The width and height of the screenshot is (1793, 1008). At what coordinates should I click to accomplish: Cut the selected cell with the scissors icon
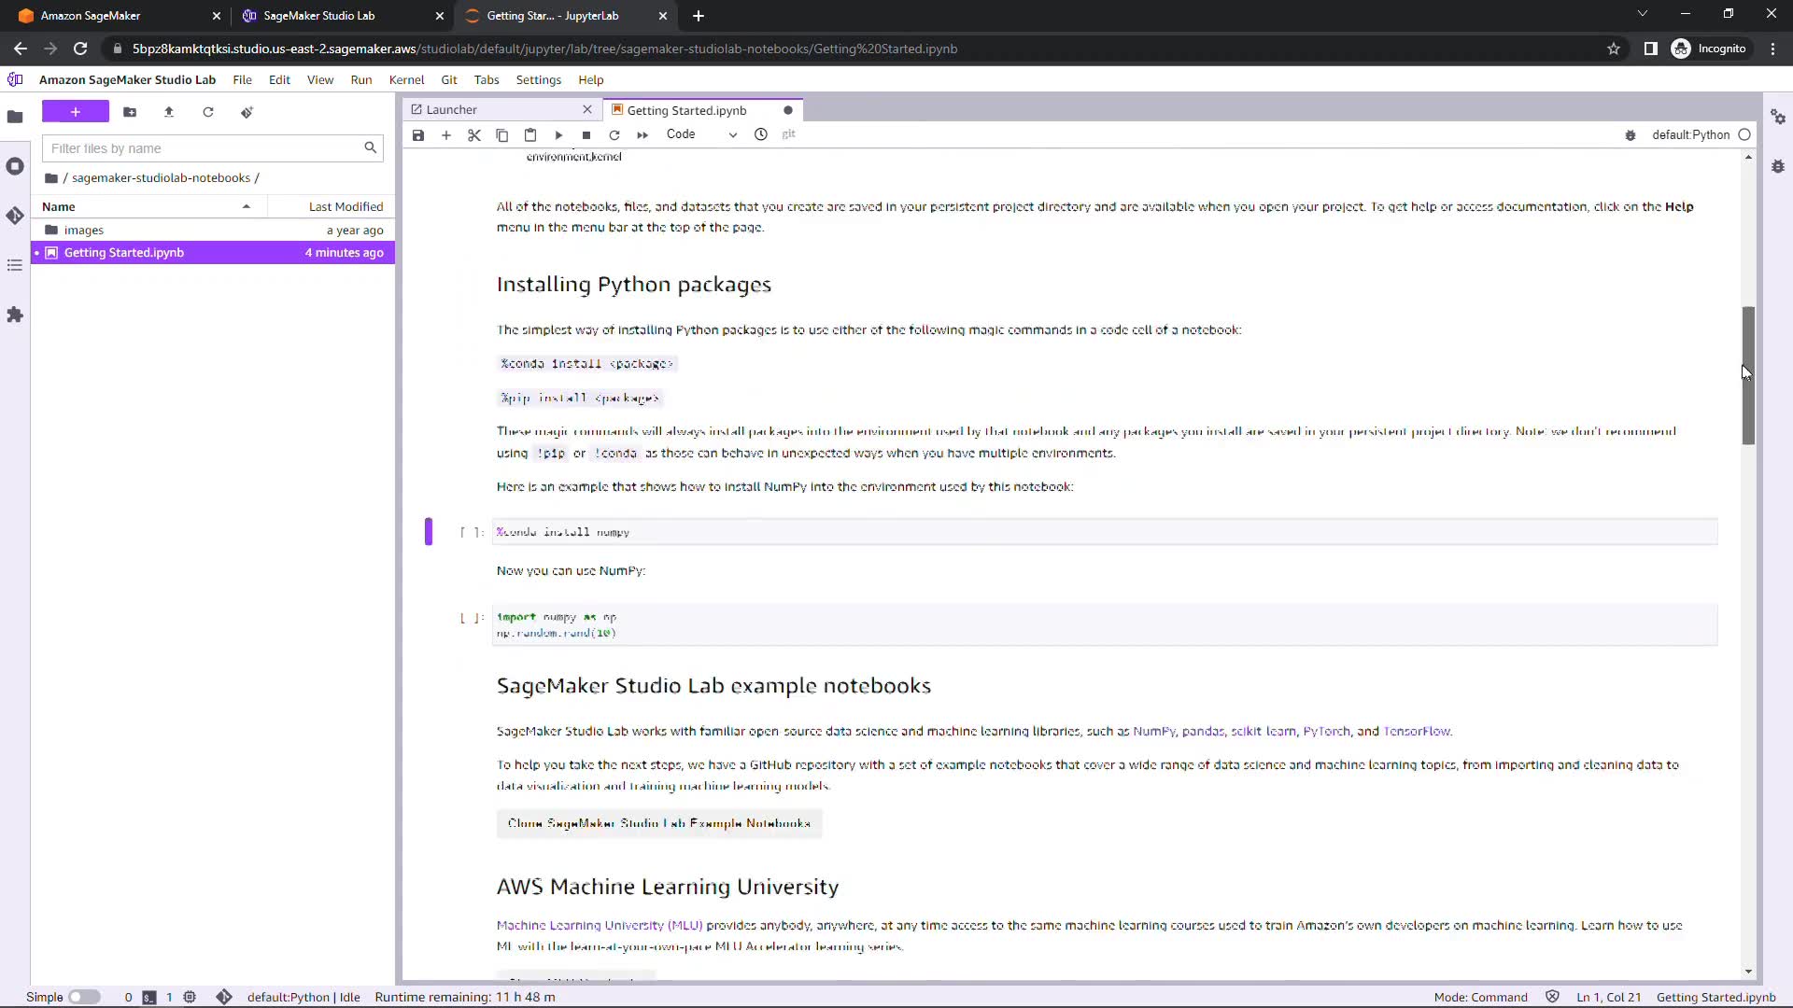(474, 135)
